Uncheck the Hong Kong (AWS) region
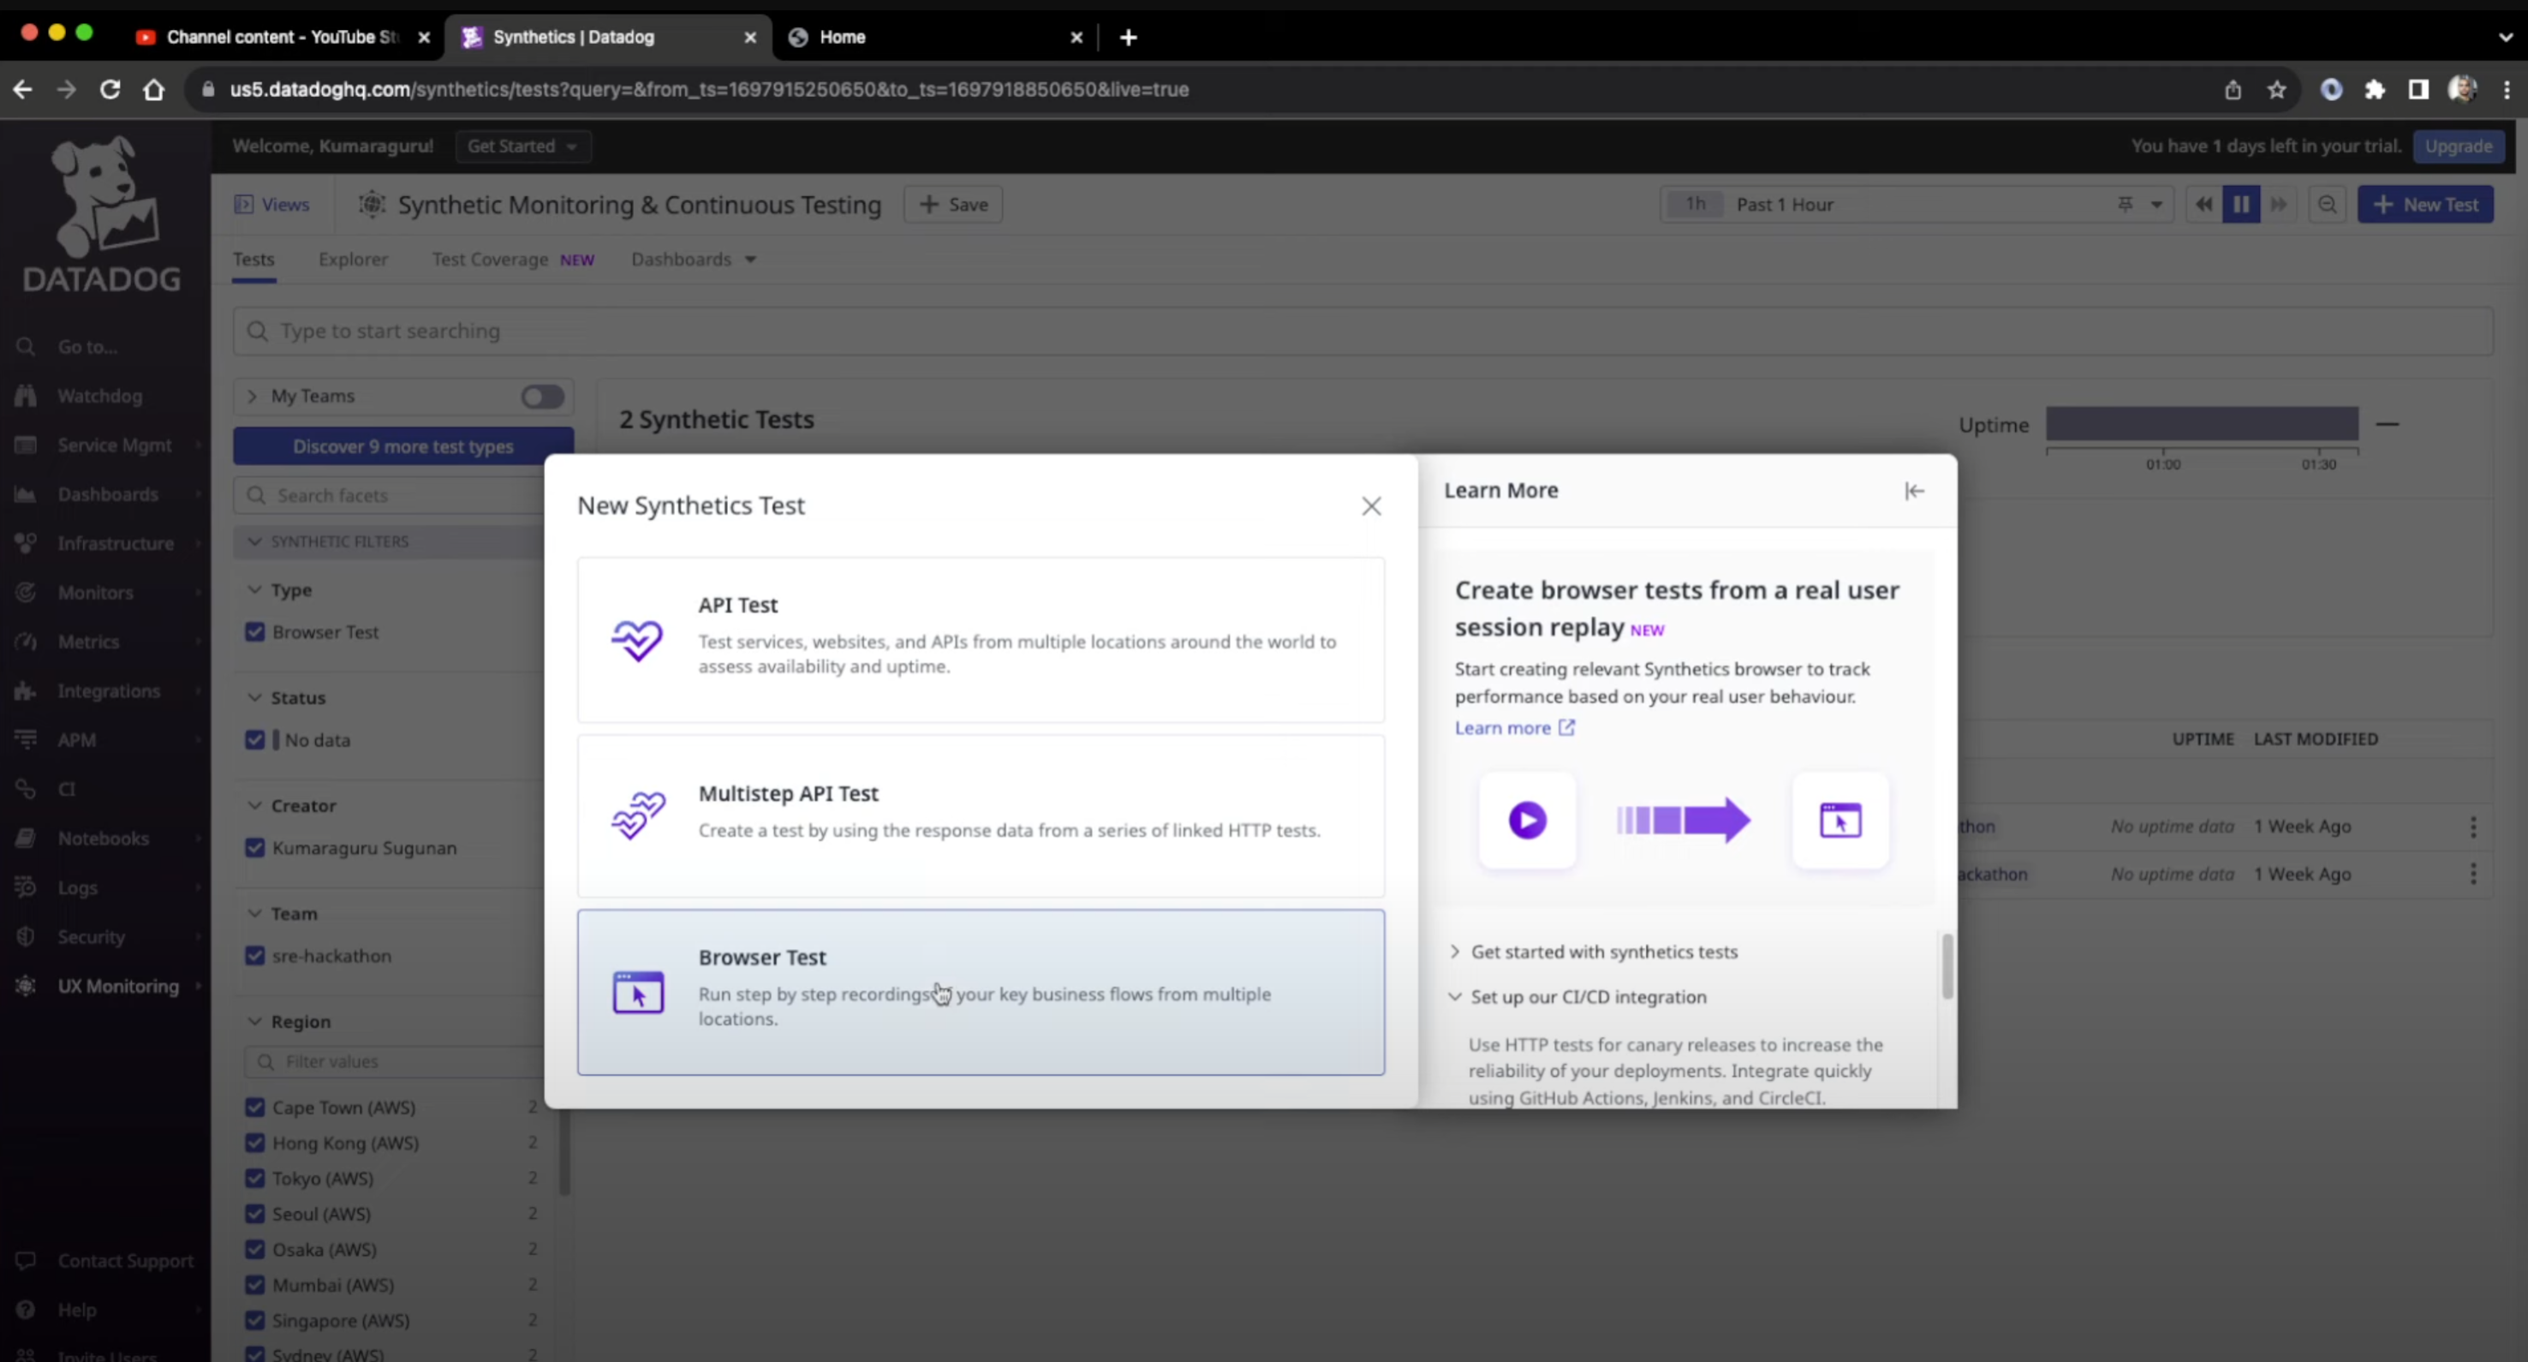 pyautogui.click(x=255, y=1142)
